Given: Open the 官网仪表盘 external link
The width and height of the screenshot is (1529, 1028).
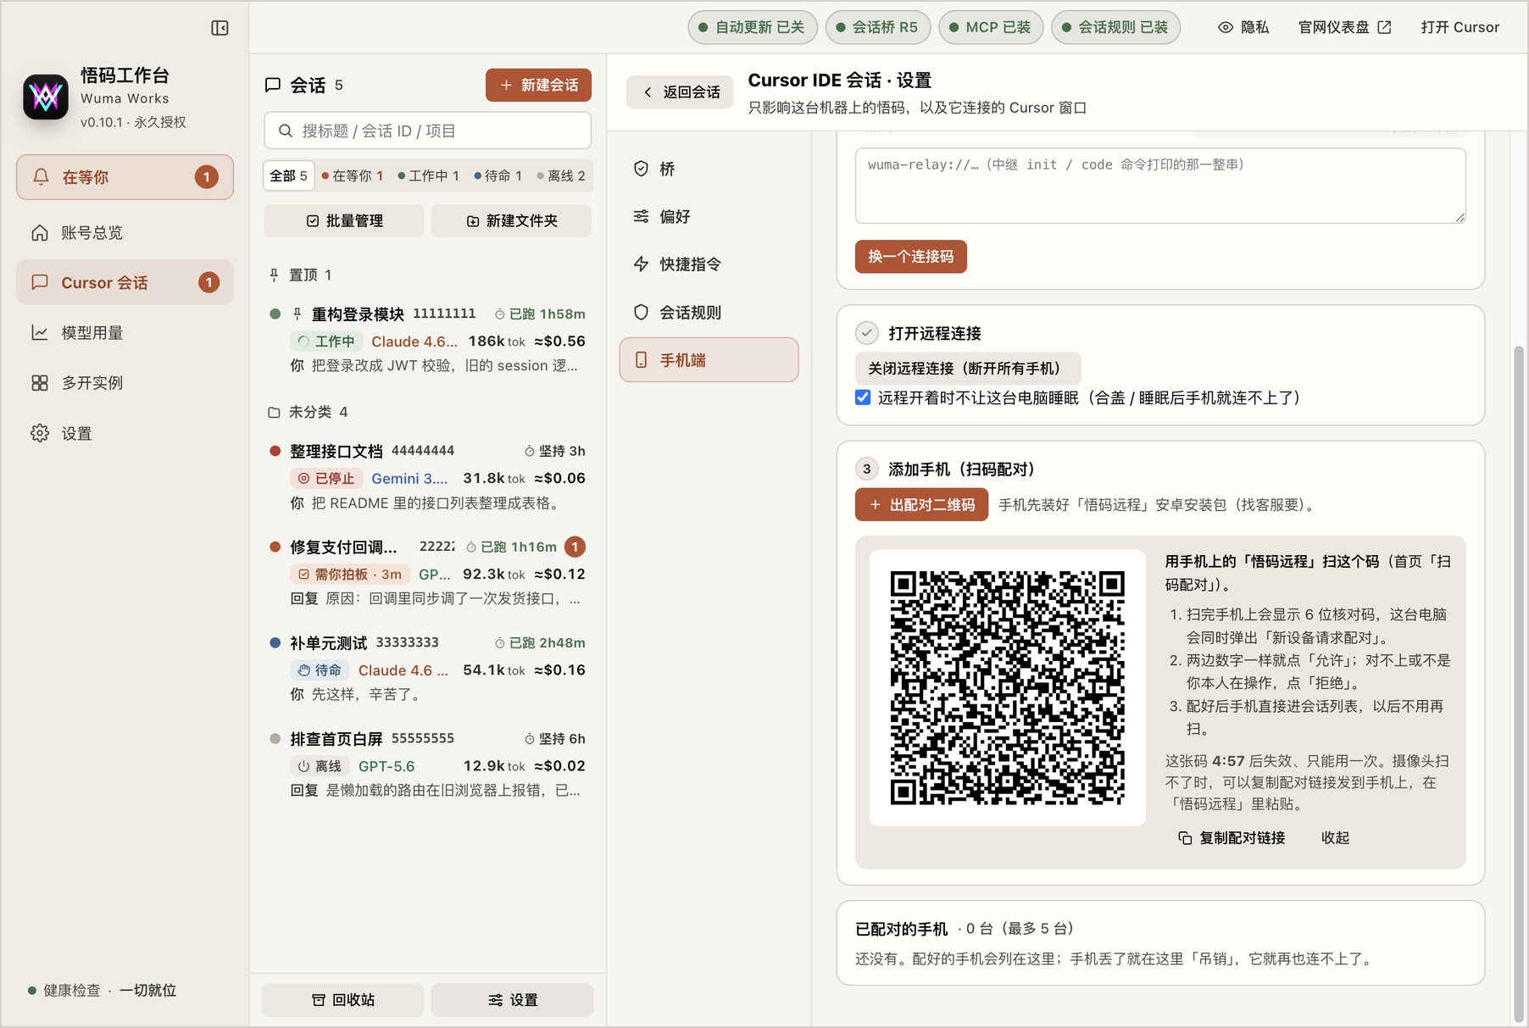Looking at the screenshot, I should [x=1344, y=27].
